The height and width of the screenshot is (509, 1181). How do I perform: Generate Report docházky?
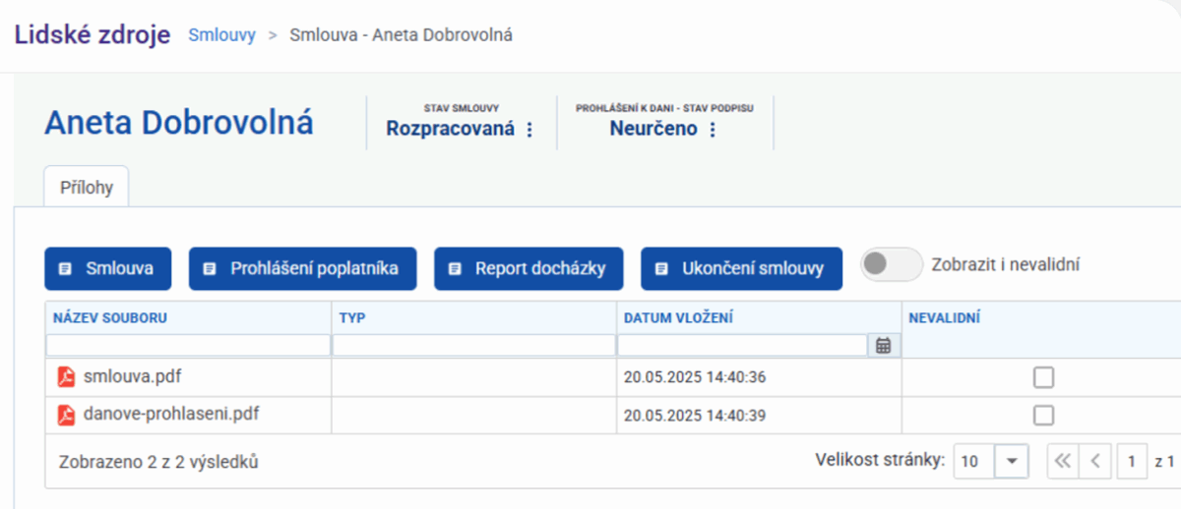(528, 268)
